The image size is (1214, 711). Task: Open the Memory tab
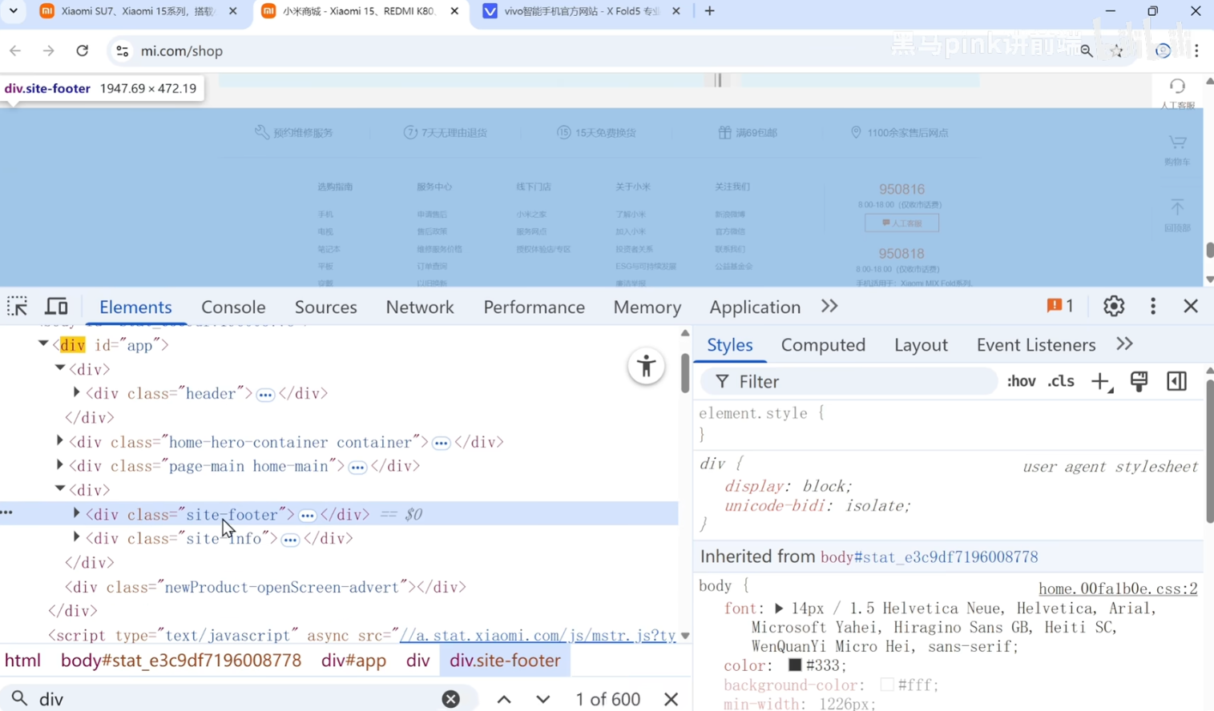(x=647, y=307)
